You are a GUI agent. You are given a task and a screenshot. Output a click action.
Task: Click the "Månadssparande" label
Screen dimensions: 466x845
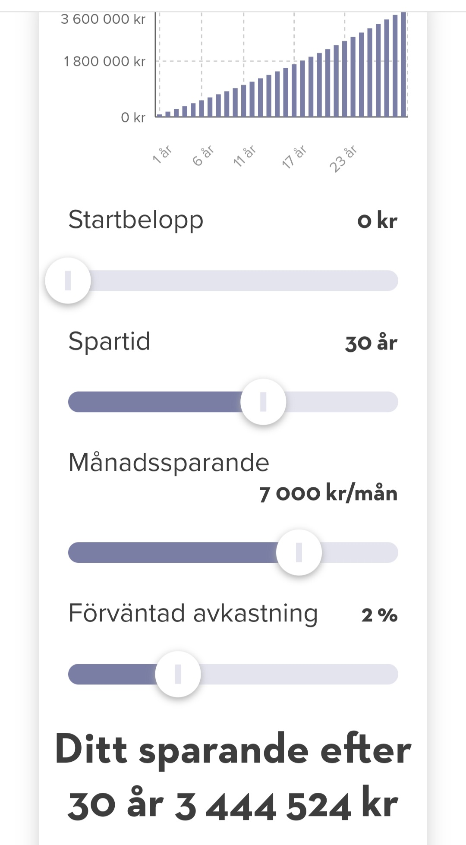[x=169, y=462]
